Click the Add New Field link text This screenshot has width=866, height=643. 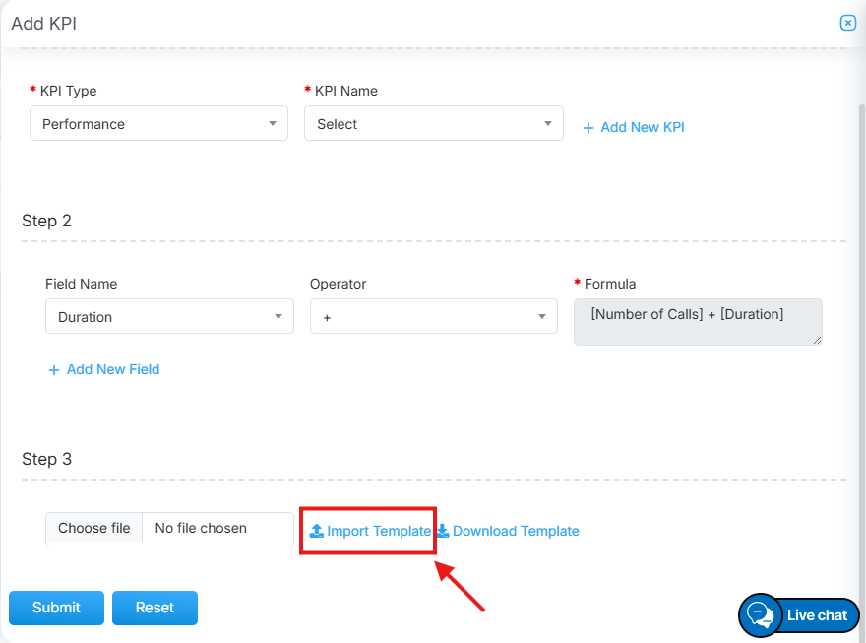(x=113, y=369)
